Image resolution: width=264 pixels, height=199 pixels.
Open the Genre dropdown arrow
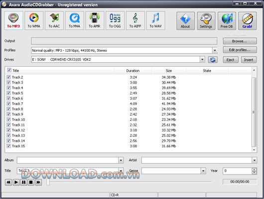pyautogui.click(x=203, y=171)
